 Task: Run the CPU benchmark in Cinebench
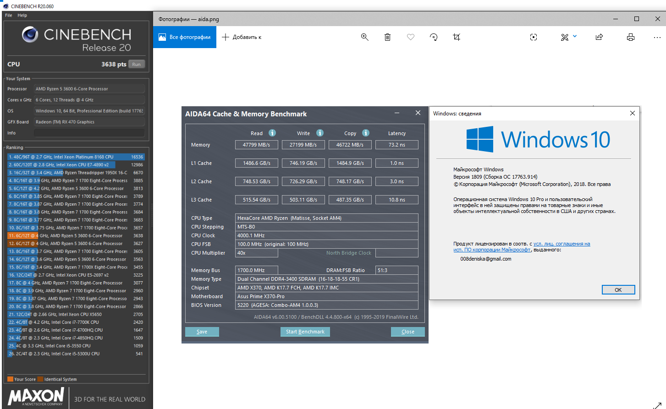point(137,64)
